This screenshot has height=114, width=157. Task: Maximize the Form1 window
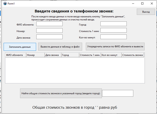tap(142, 4)
